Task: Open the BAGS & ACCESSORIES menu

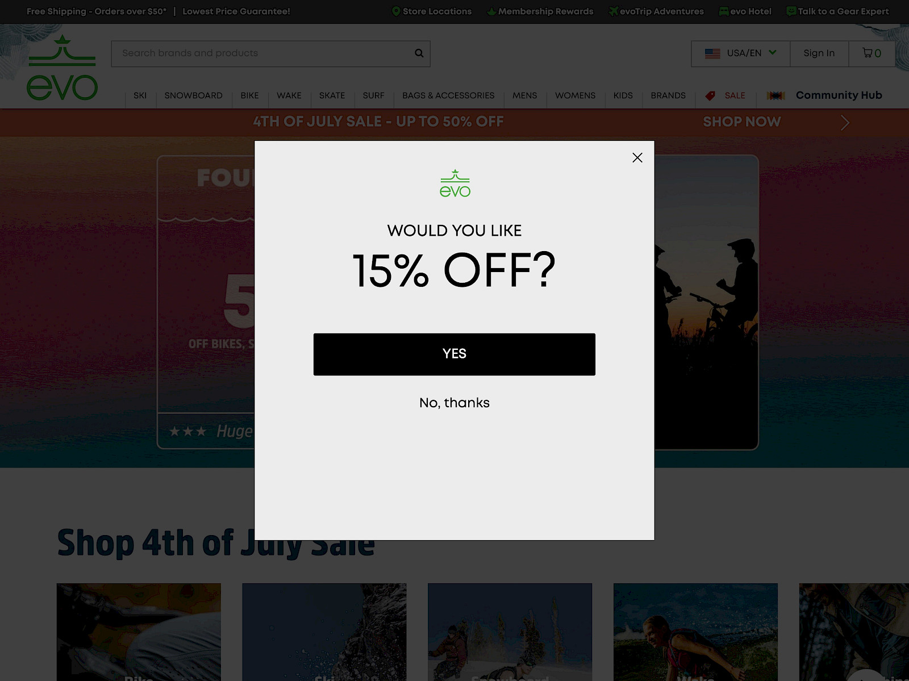Action: pyautogui.click(x=448, y=95)
